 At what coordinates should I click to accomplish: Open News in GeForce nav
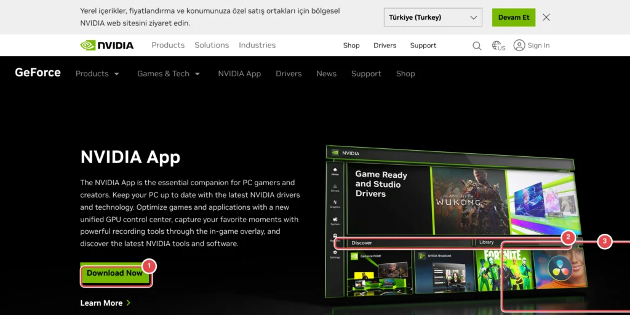(x=326, y=74)
